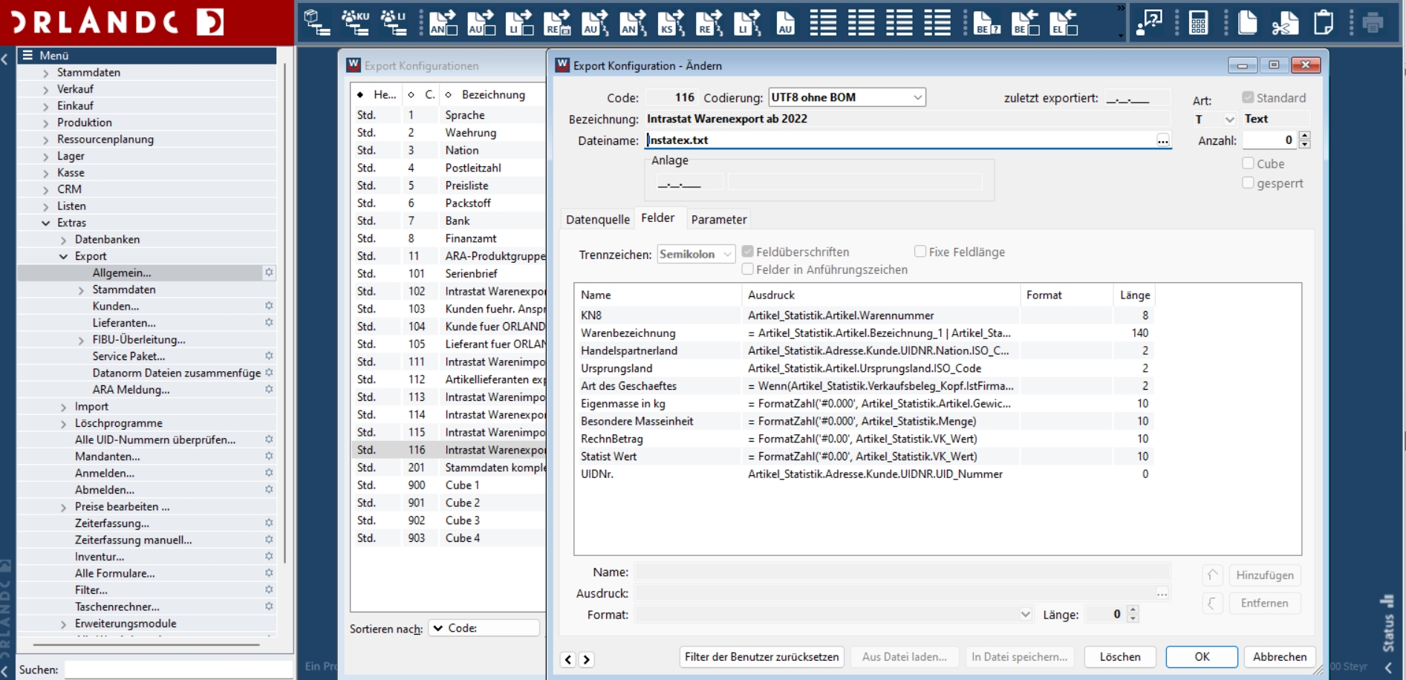This screenshot has width=1406, height=680.
Task: Click the gear icon beside Inventur...
Action: point(269,557)
